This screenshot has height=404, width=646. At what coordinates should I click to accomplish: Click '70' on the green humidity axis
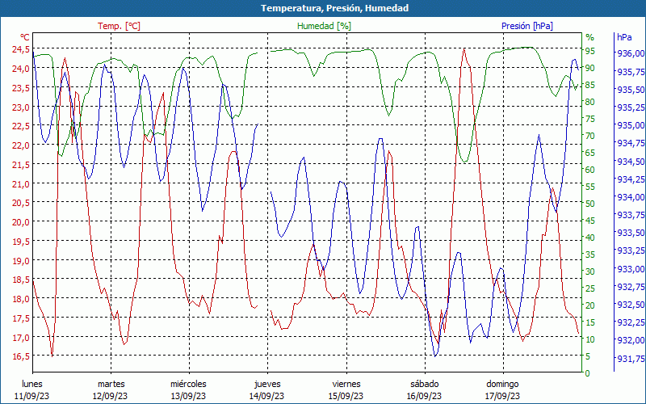(x=590, y=136)
